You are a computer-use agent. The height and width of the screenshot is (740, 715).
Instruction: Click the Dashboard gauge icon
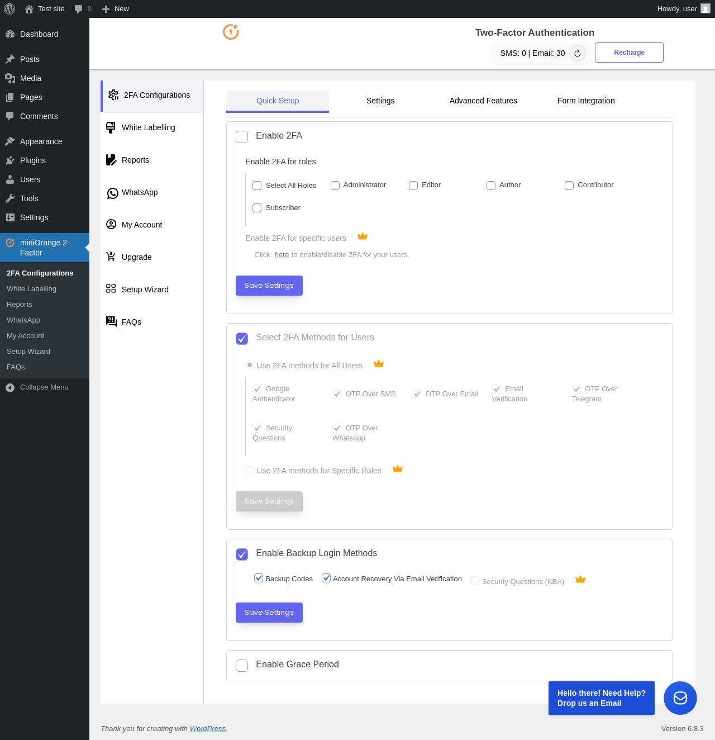10,34
